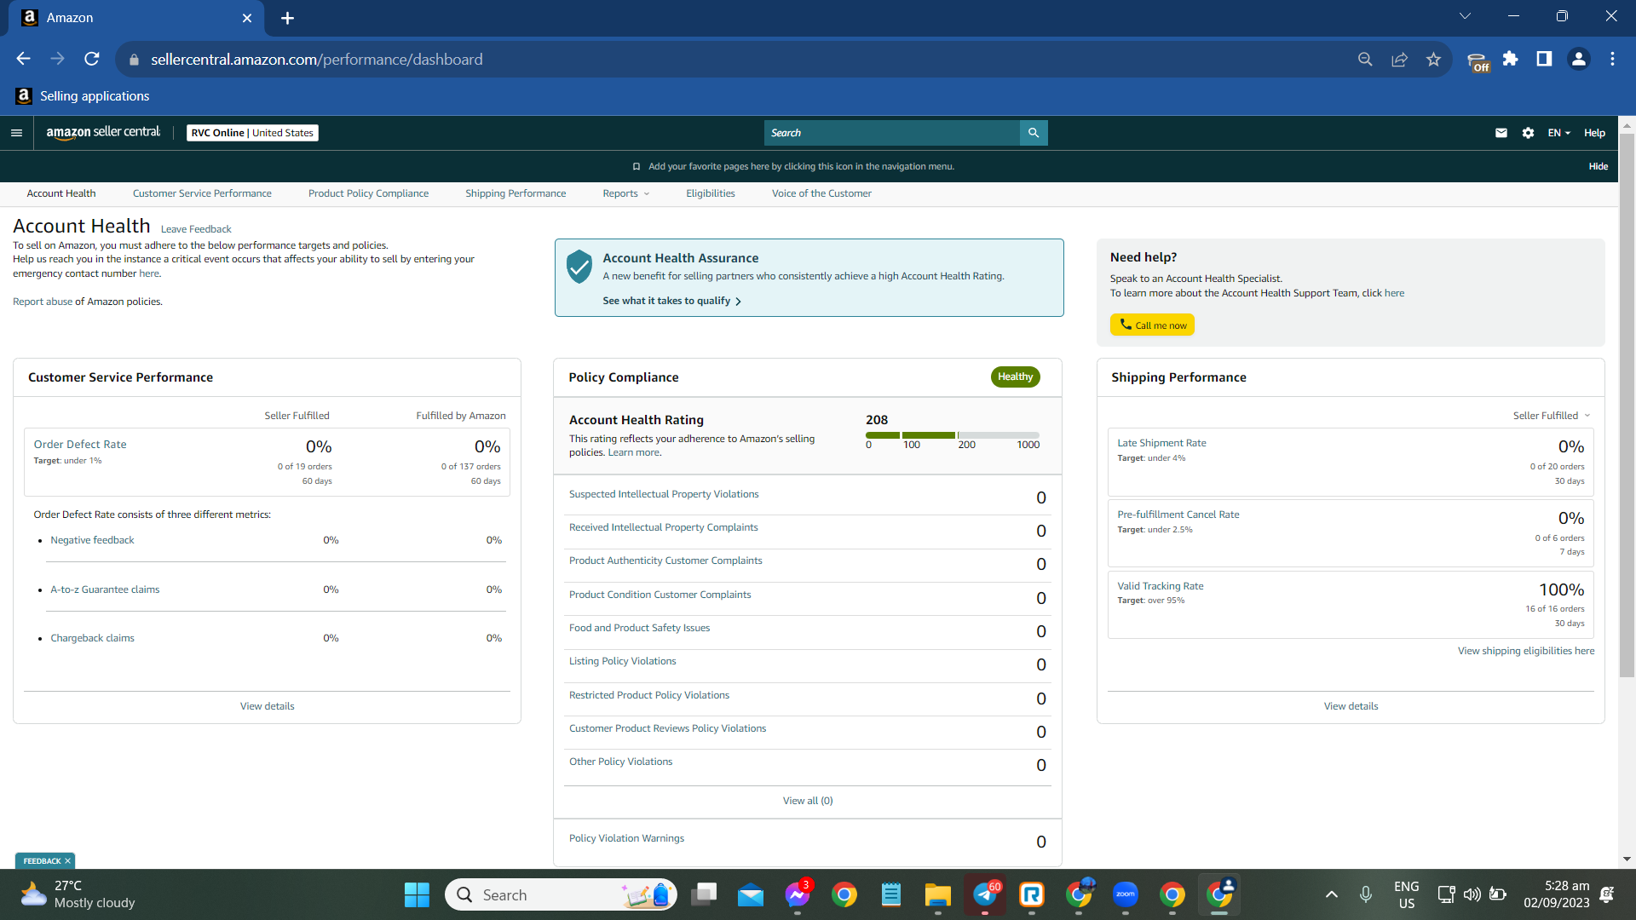The height and width of the screenshot is (920, 1636).
Task: Open Mail app from taskbar
Action: pos(751,894)
